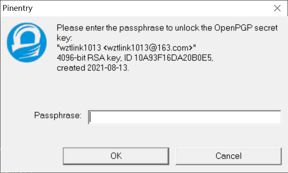The height and width of the screenshot is (173, 288).
Task: Click the blue padlock icon
Action: [27, 43]
